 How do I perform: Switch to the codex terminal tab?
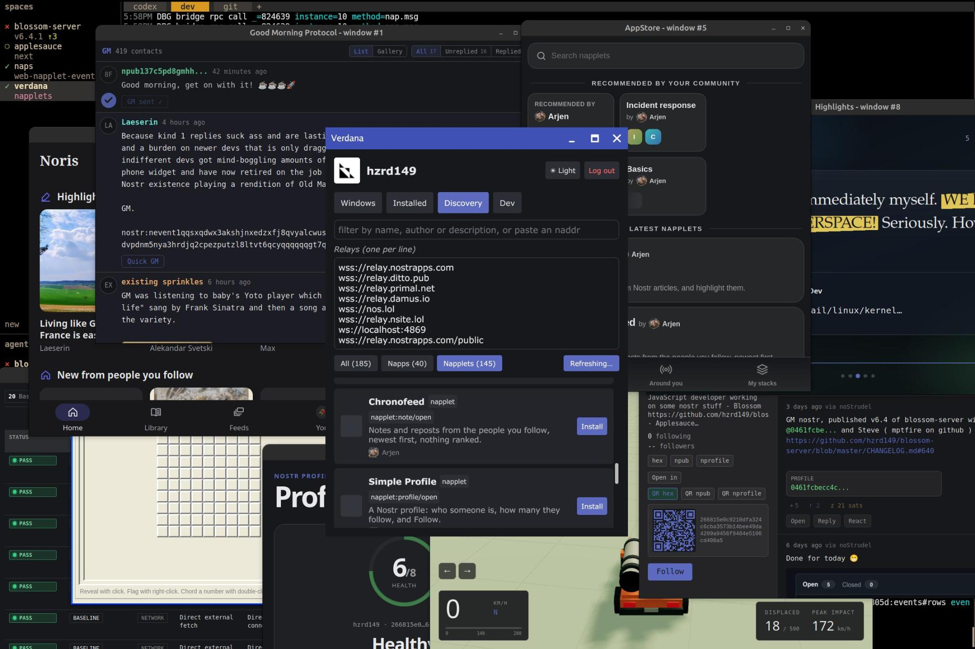tap(145, 7)
